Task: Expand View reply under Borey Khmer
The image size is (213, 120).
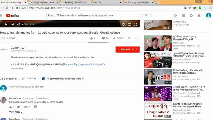Action: click(x=16, y=112)
